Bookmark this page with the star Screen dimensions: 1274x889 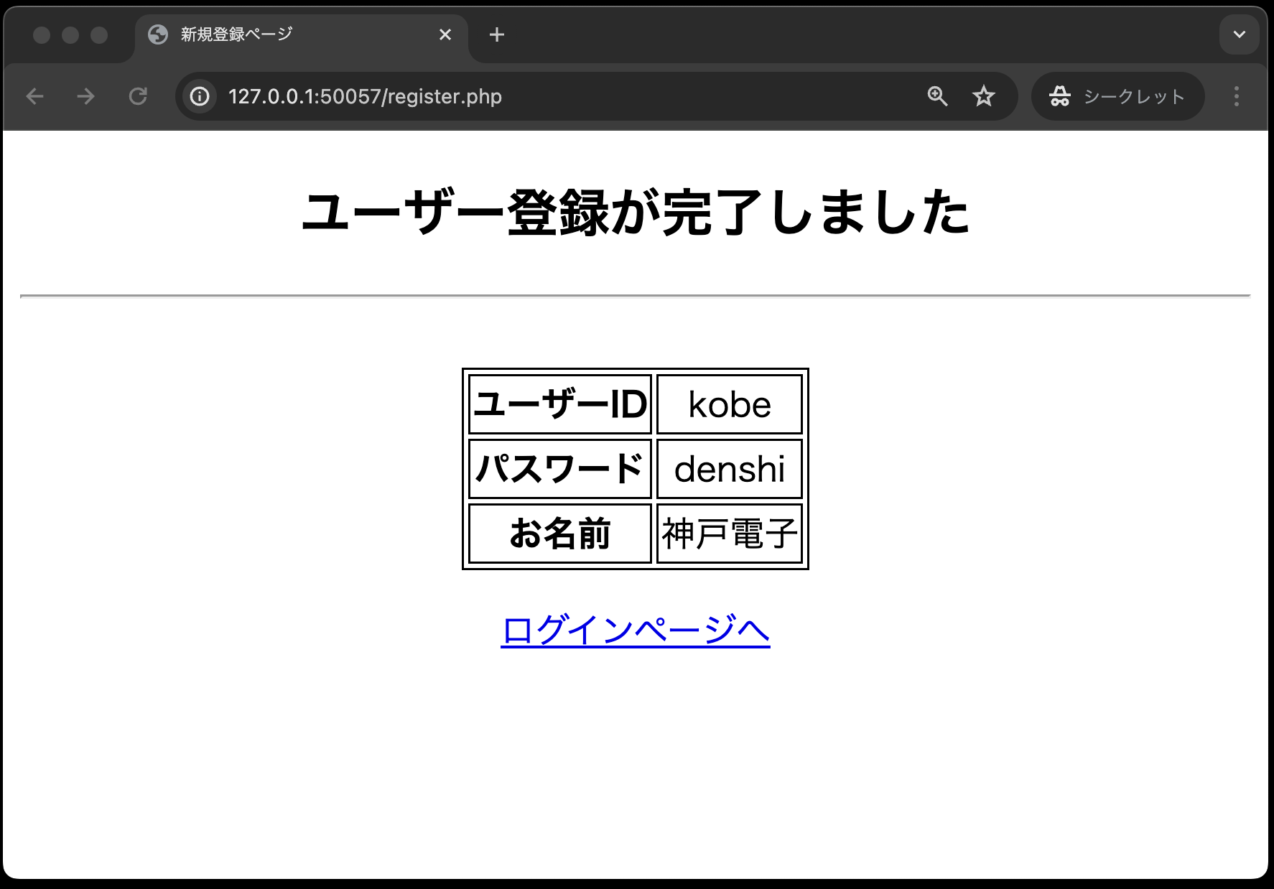click(x=984, y=96)
